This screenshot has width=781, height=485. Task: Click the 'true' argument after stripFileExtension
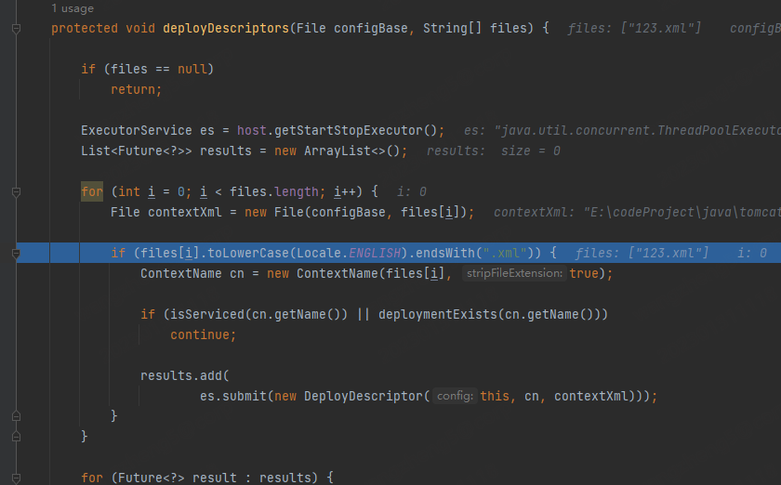(584, 273)
